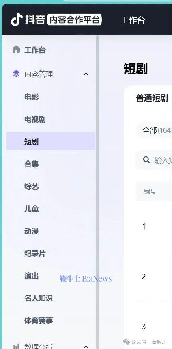Image resolution: width=172 pixels, height=349 pixels.
Task: Click the bar chart icon beside 数据分析
Action: tap(16, 346)
